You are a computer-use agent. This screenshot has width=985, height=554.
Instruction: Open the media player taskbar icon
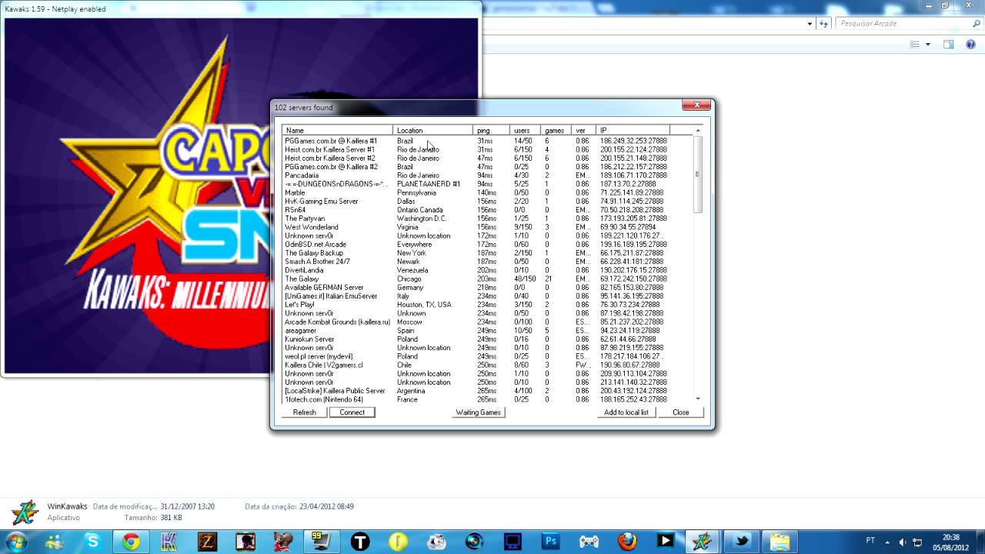point(665,542)
